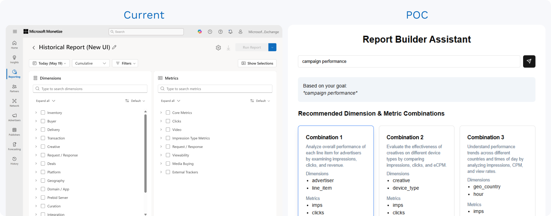Tick the Core Metrics checkbox
Viewport: 551px width, 216px height.
click(x=168, y=113)
